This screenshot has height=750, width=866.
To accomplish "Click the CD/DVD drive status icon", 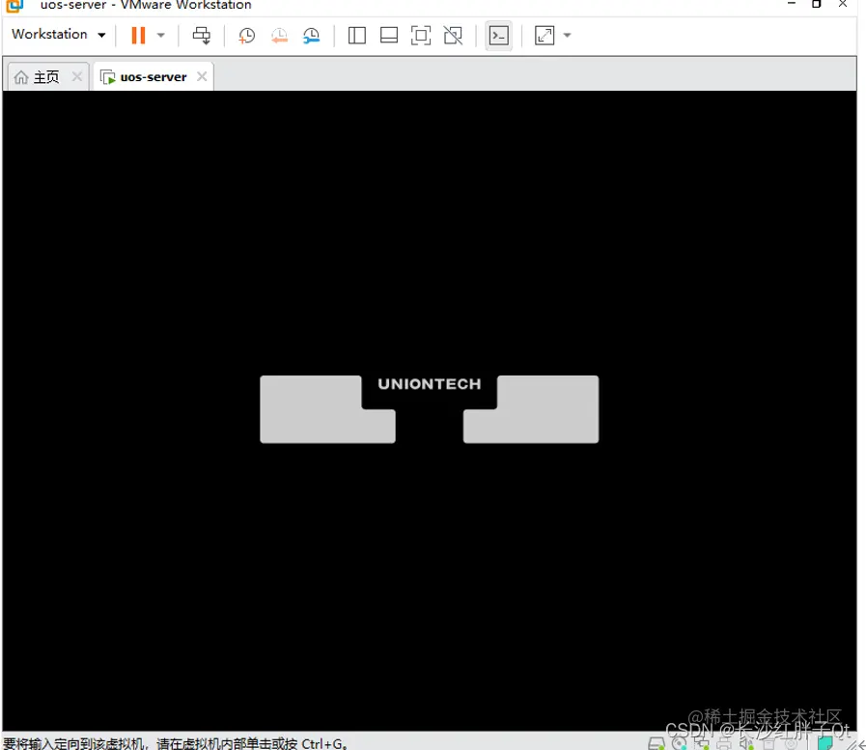I will (x=679, y=743).
